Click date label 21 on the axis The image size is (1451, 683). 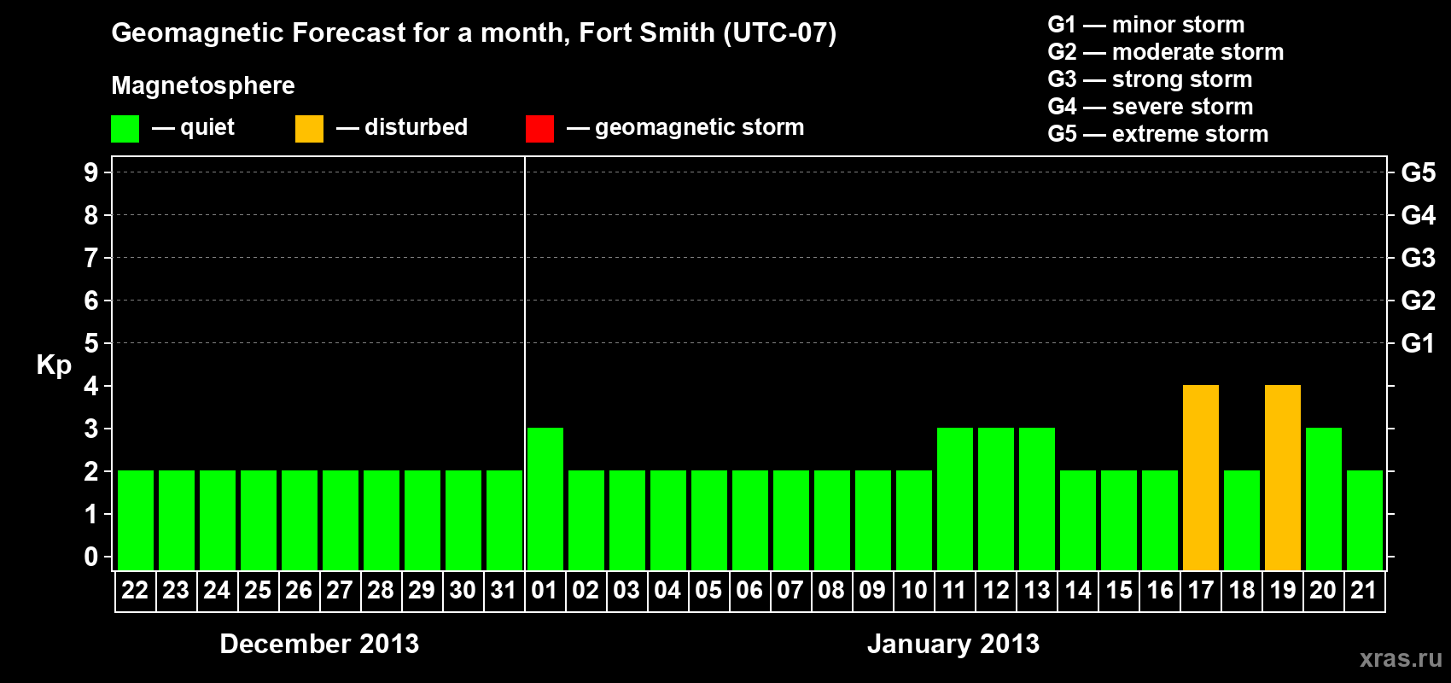pos(1364,590)
